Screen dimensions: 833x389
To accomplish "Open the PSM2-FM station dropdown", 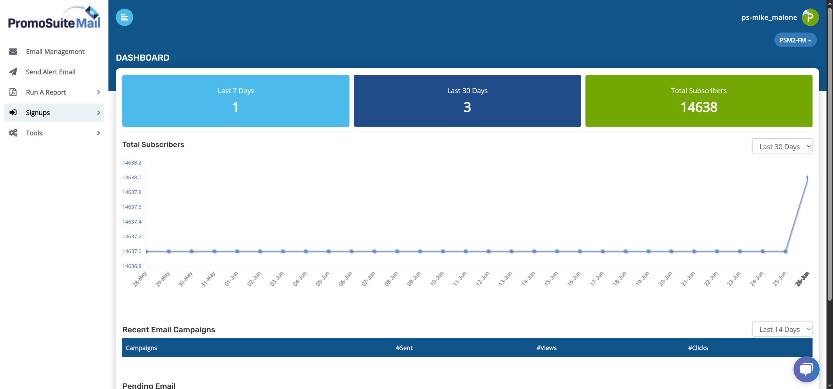I will click(795, 40).
